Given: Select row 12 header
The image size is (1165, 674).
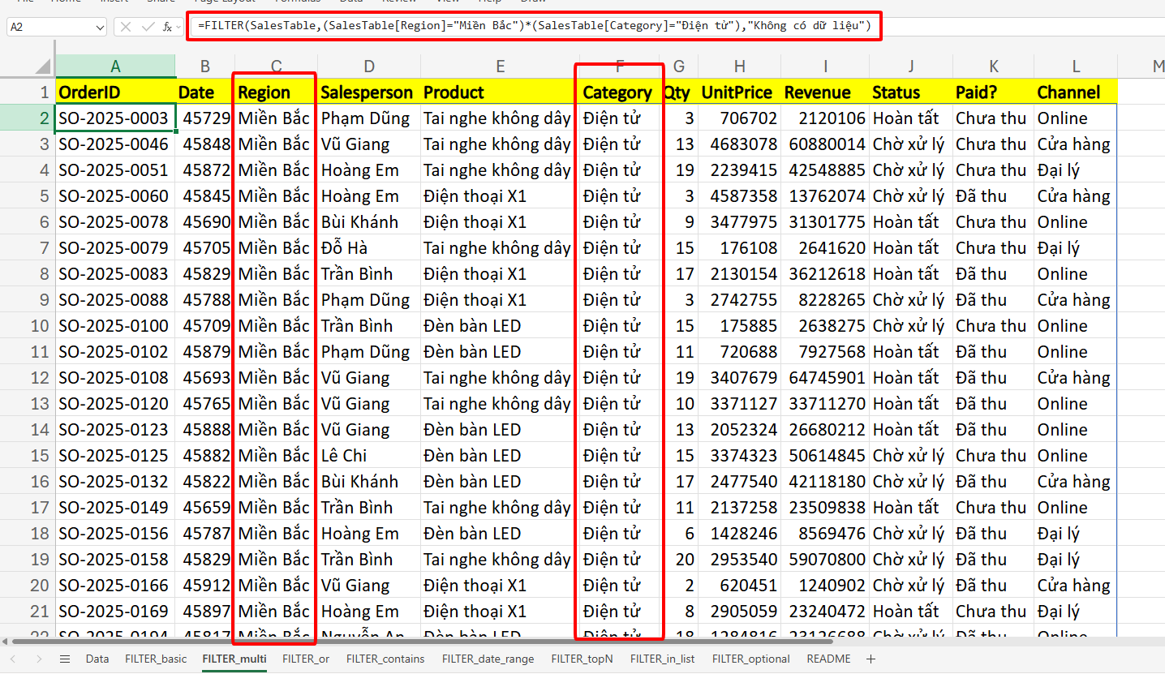Looking at the screenshot, I should pos(28,378).
